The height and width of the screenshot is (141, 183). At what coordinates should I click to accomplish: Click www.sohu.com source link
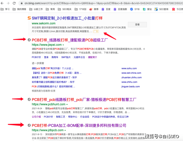coord(129,68)
